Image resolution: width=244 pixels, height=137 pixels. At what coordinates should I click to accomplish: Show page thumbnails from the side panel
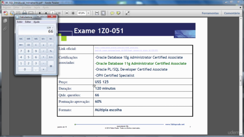point(5,21)
